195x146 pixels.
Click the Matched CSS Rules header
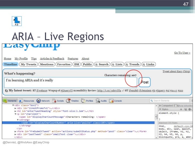[168, 123]
